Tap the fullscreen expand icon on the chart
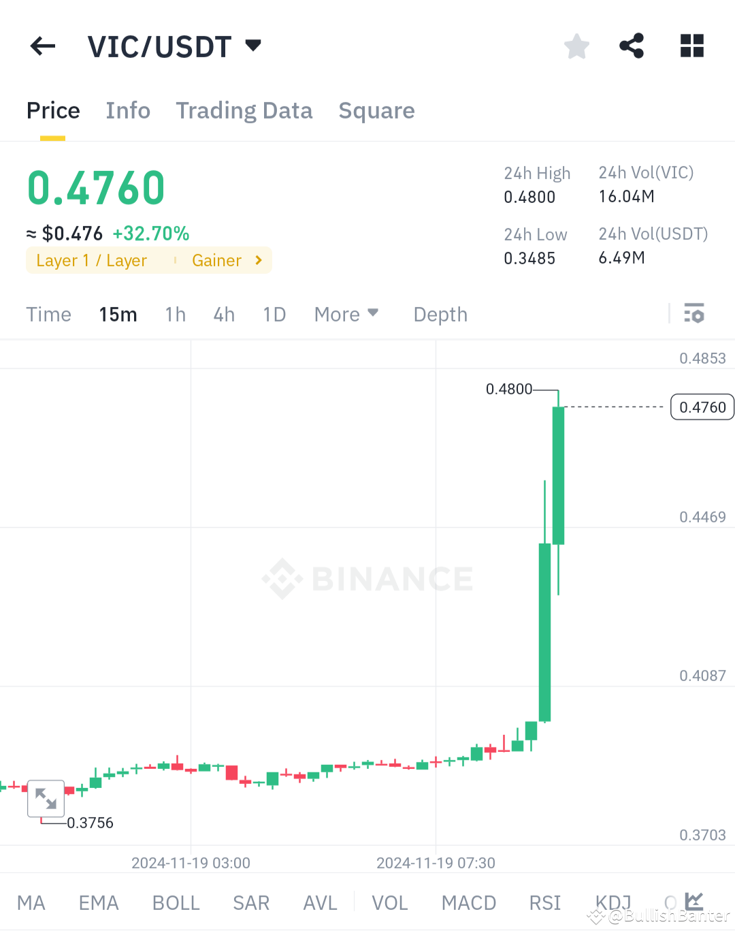Screen dimensions: 735x931 pyautogui.click(x=46, y=798)
